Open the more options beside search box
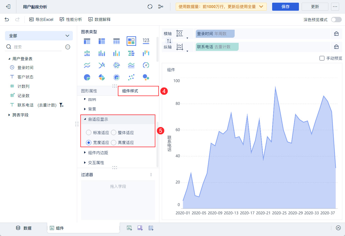The width and height of the screenshot is (345, 236). coord(68,47)
